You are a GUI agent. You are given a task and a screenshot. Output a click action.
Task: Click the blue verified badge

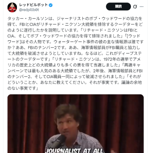point(51,5)
